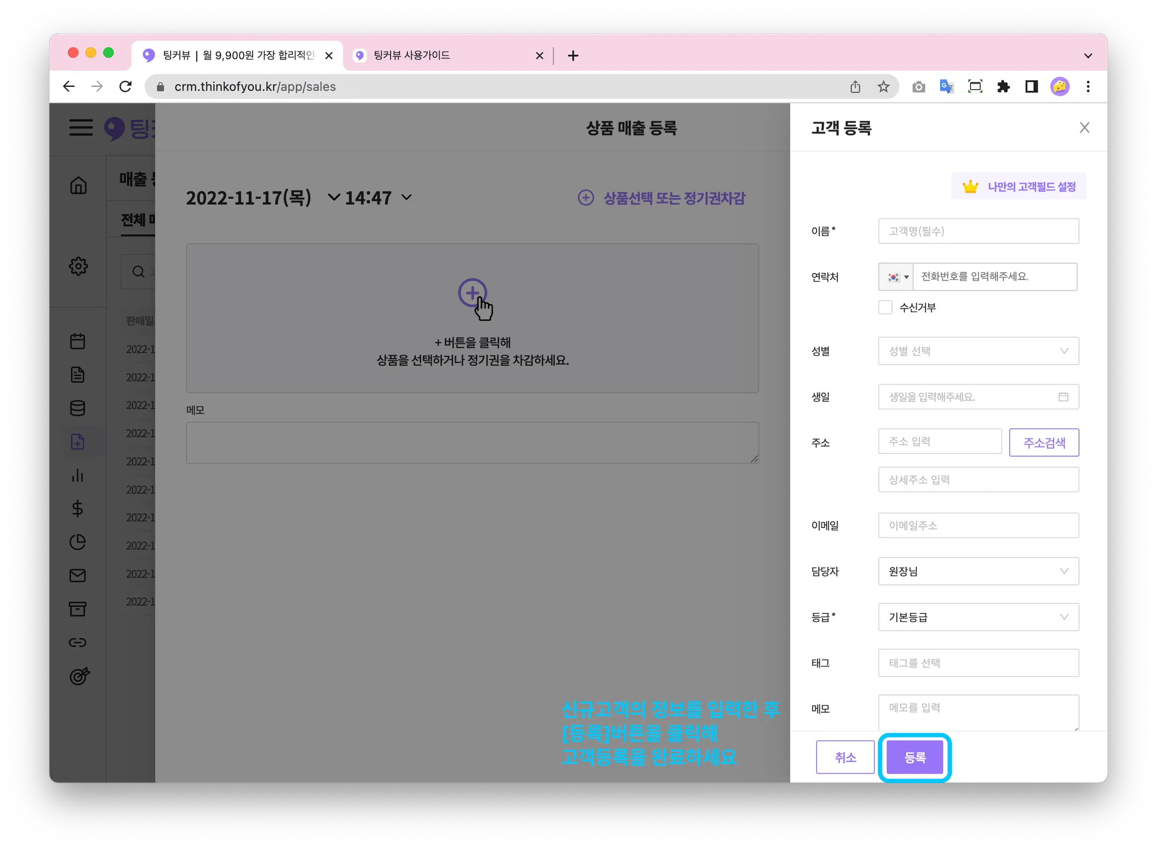Open the settings gear in sidebar
The image size is (1157, 848).
tap(79, 266)
